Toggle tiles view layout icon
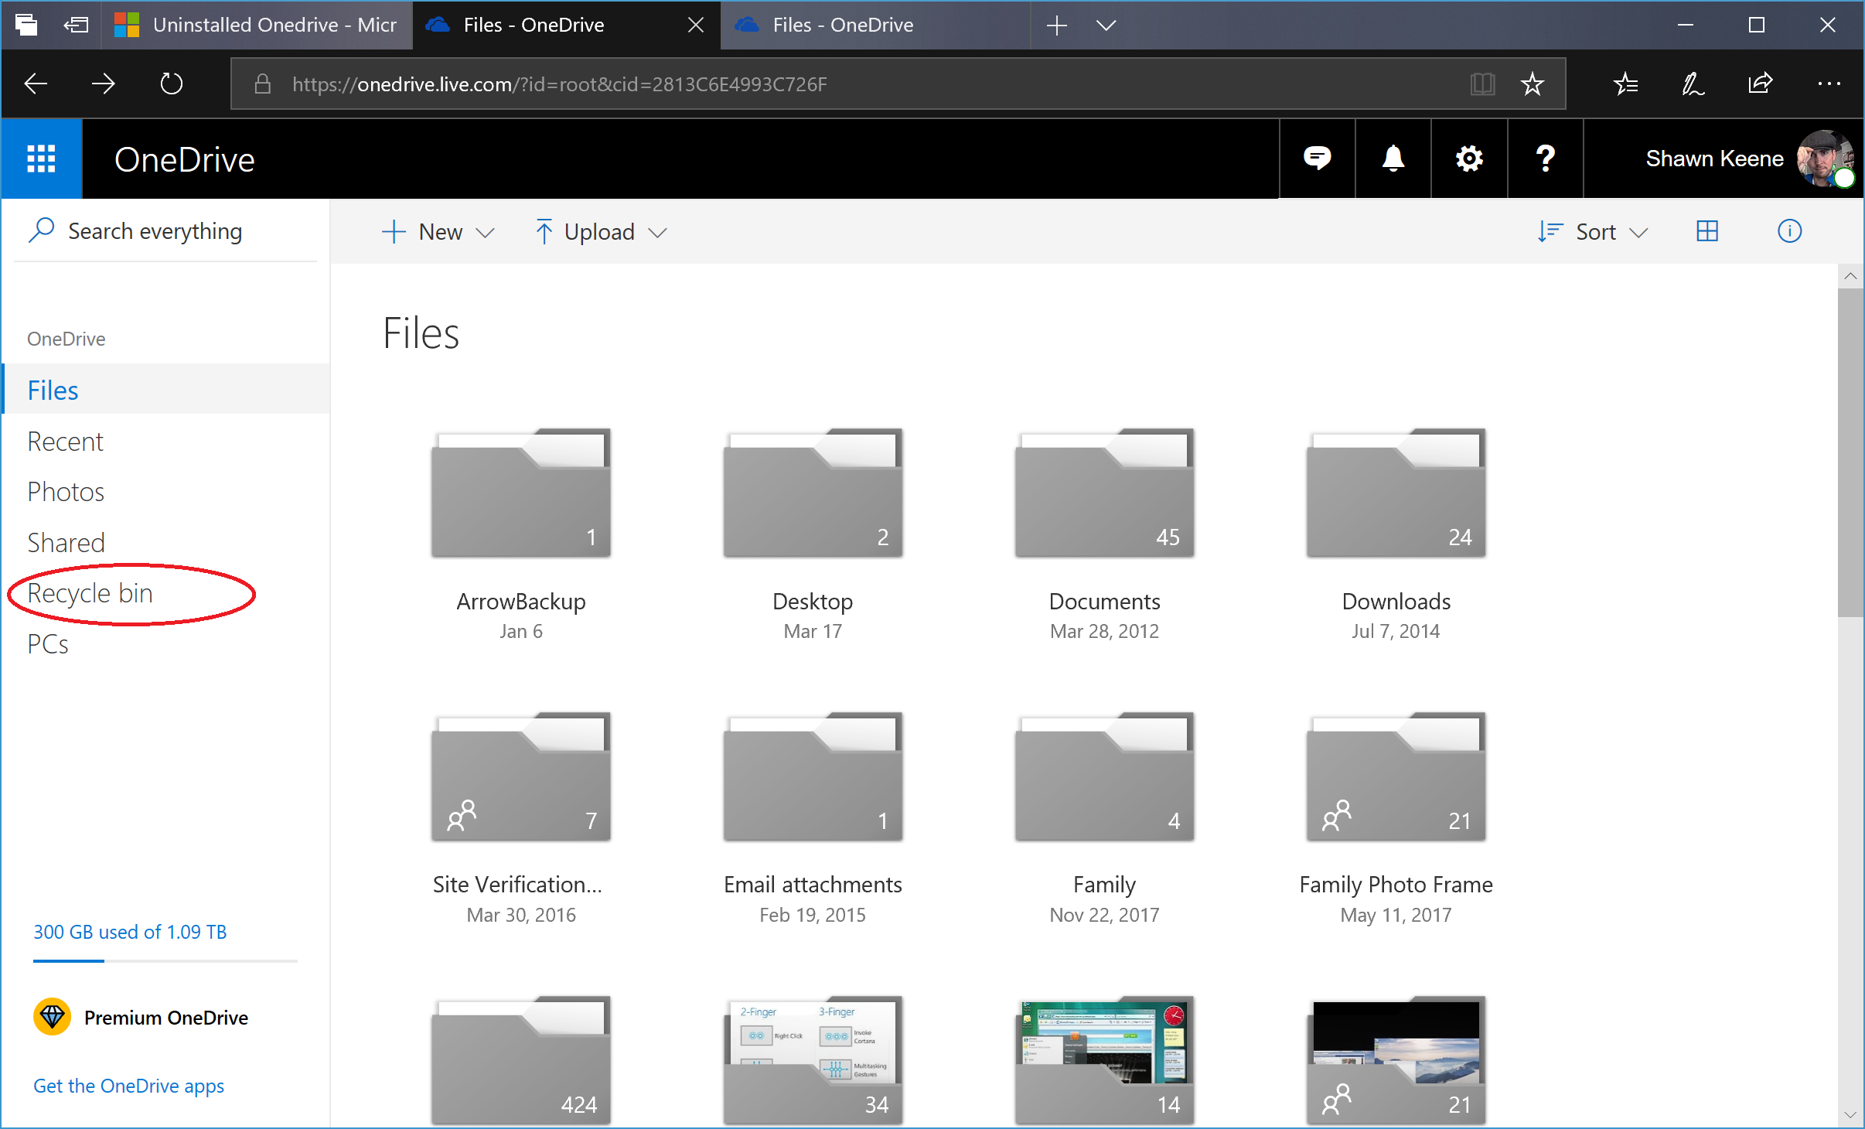1865x1129 pixels. (1706, 231)
